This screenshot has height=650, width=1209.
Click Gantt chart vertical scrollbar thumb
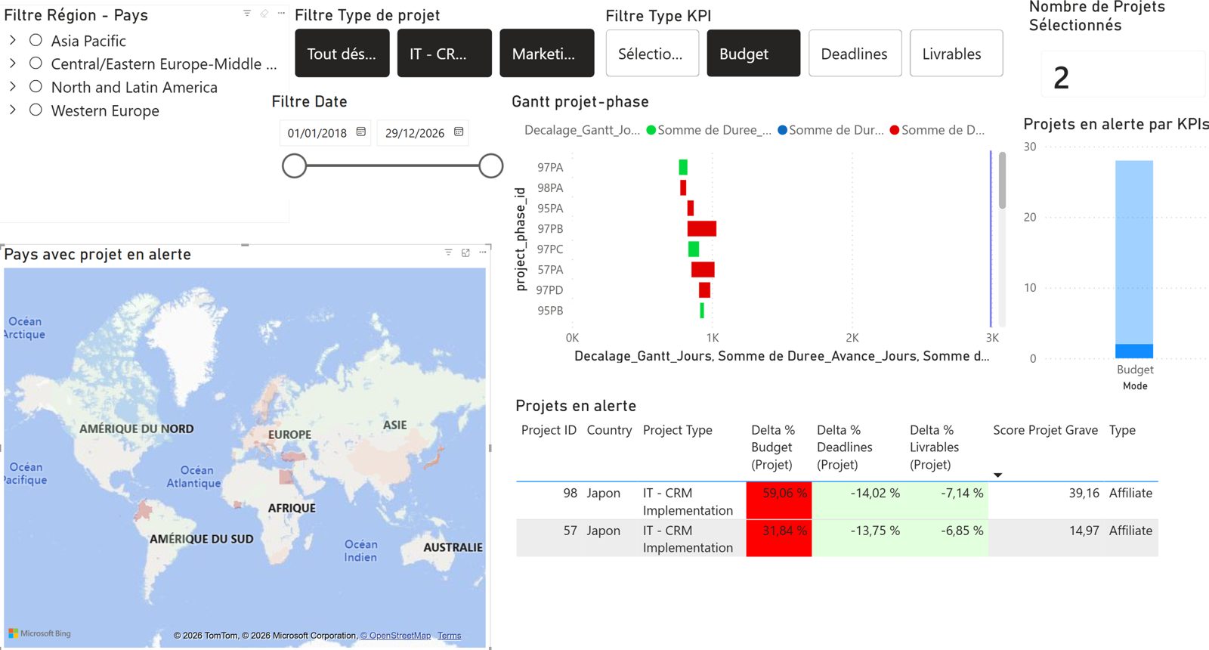(x=1003, y=181)
